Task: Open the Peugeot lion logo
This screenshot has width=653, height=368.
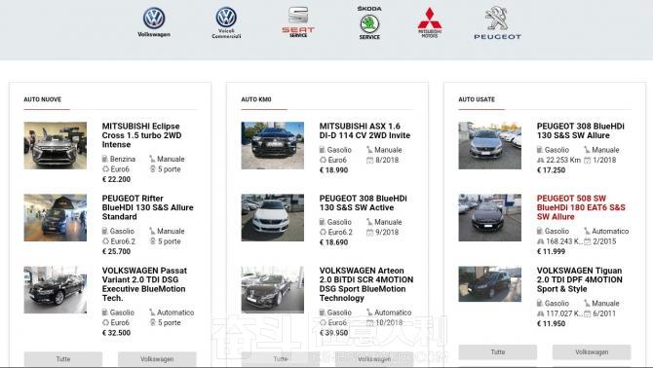Action: [x=498, y=22]
